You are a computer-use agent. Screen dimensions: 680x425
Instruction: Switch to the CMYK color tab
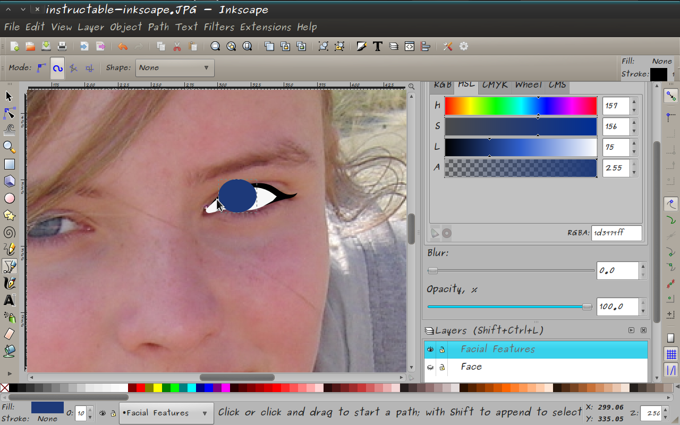(495, 84)
